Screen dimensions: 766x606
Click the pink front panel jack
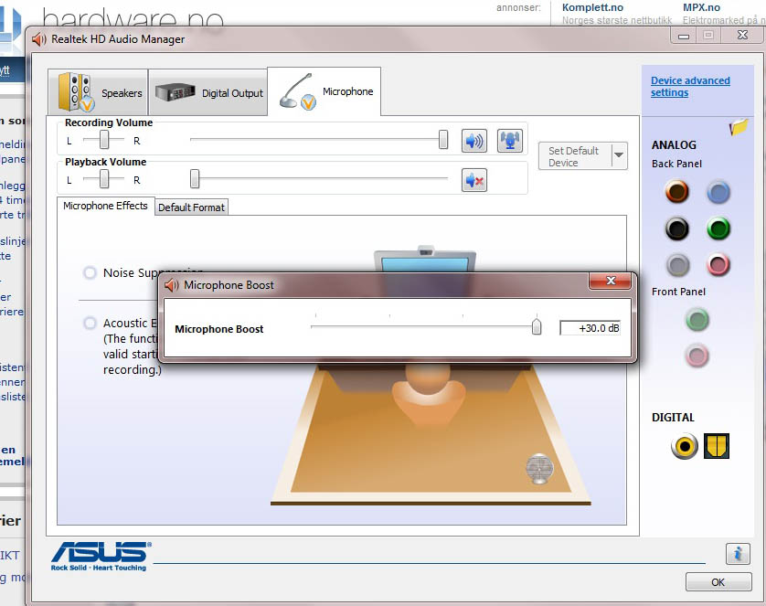point(697,356)
